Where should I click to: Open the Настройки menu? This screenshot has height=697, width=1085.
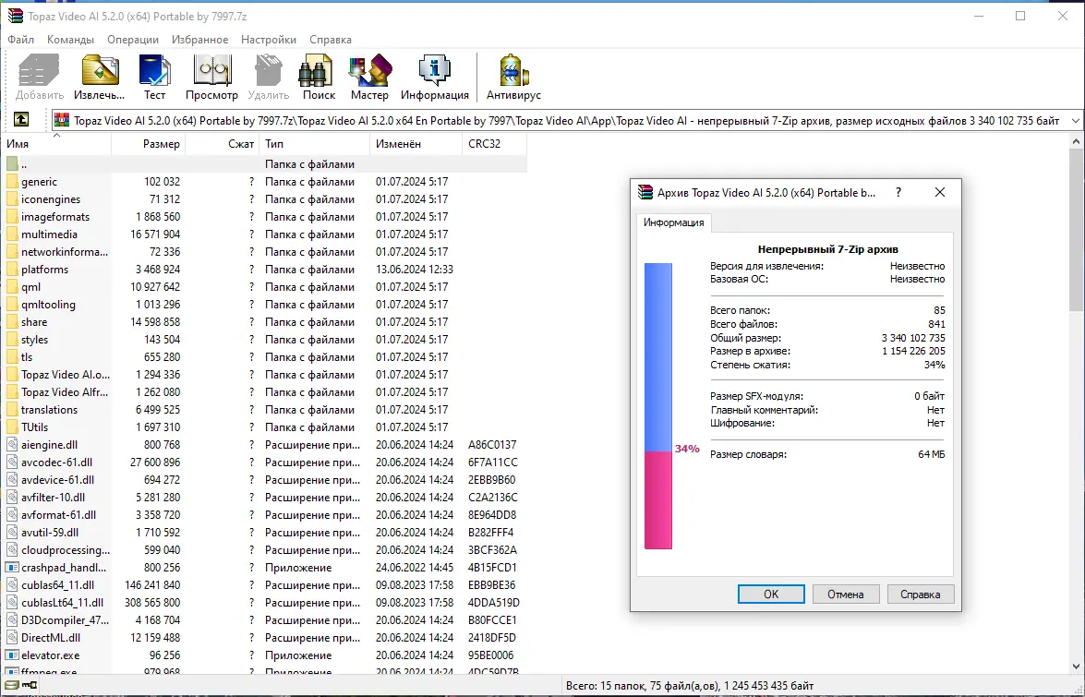(x=268, y=39)
